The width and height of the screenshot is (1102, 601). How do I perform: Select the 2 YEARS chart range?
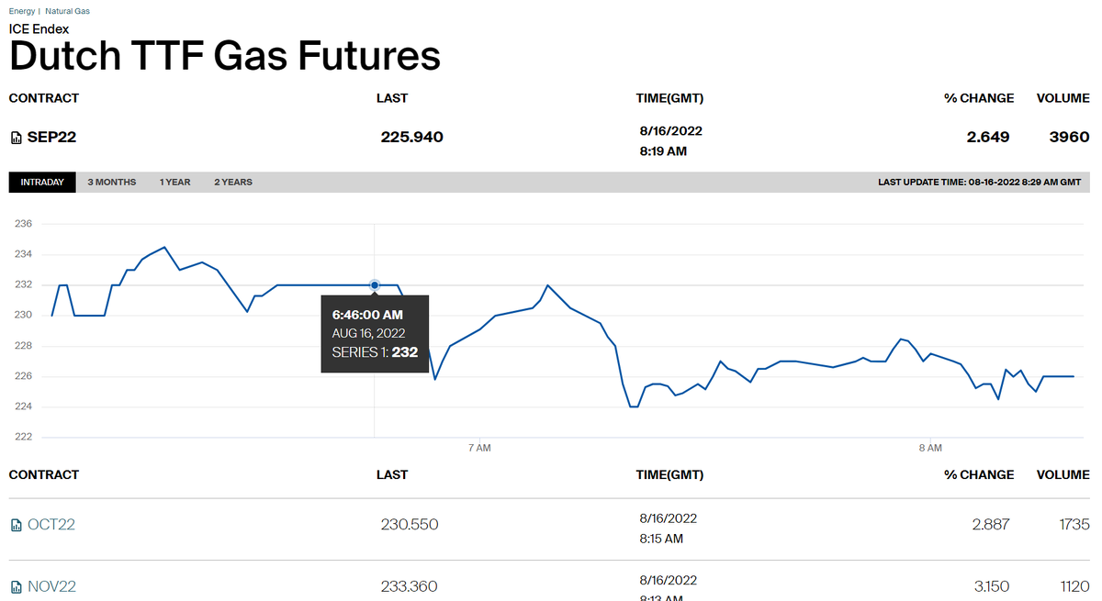click(233, 182)
